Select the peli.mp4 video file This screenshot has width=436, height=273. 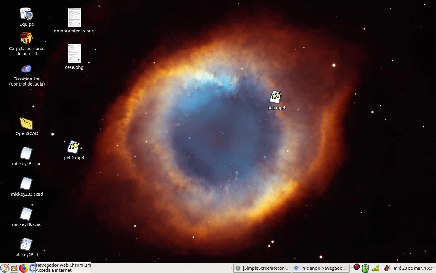276,97
